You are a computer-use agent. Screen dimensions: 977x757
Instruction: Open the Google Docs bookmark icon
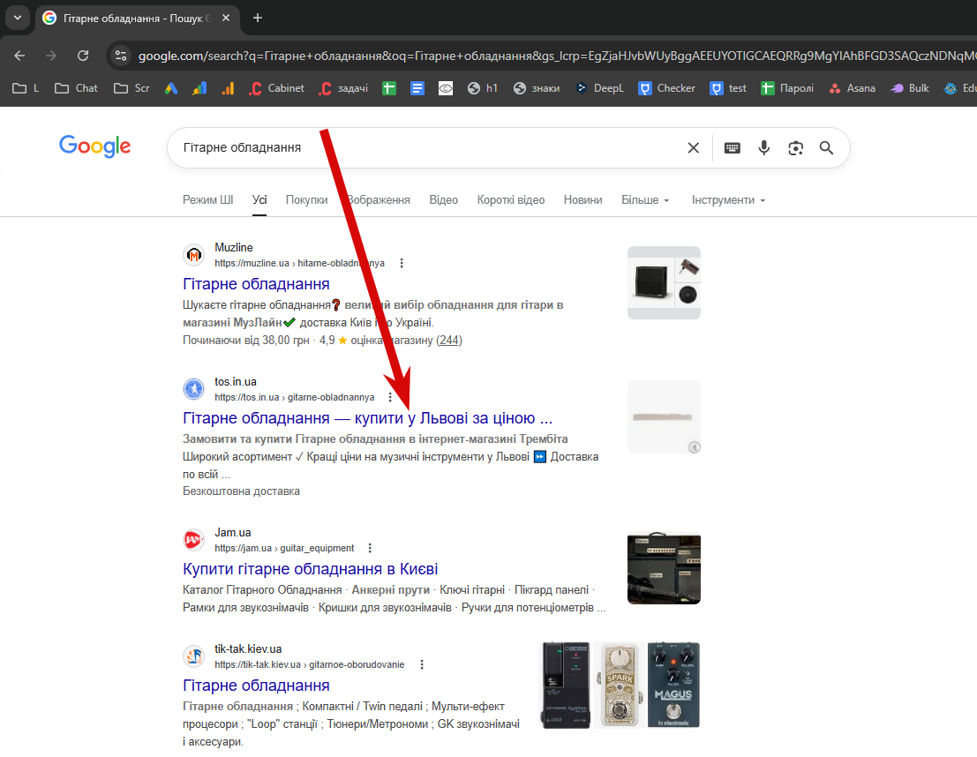click(x=417, y=88)
